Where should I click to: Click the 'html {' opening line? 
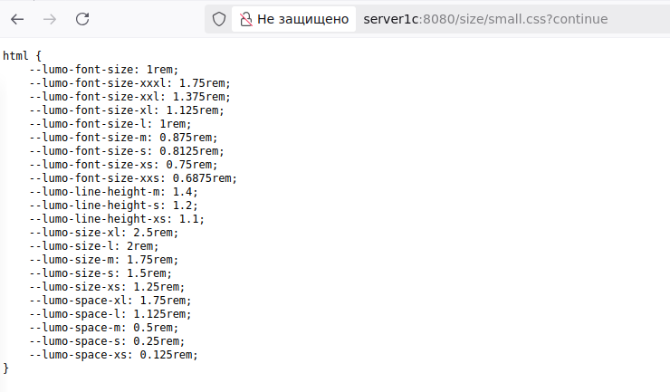click(23, 56)
